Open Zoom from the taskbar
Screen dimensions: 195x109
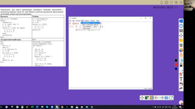coord(52,107)
